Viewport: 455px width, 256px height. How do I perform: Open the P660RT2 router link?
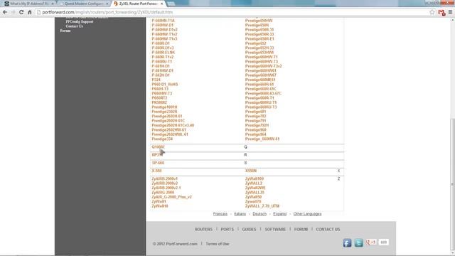pos(159,98)
